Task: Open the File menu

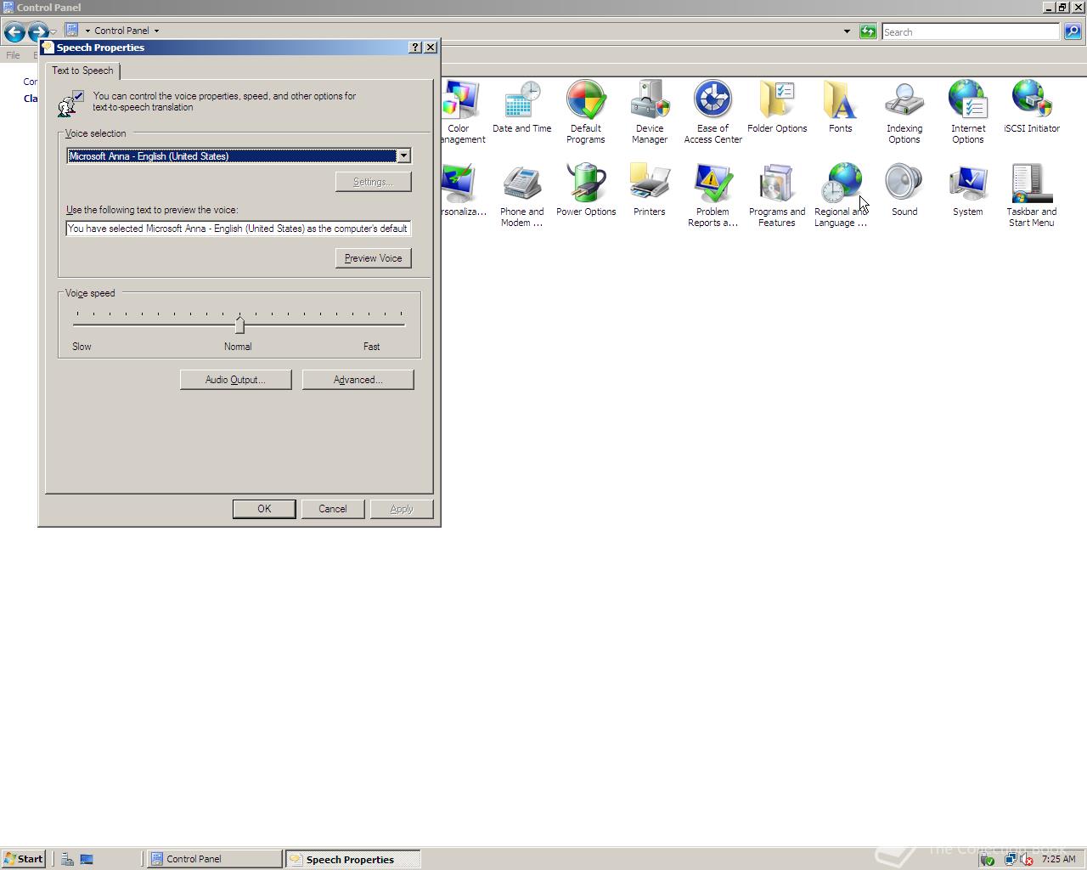Action: (13, 55)
